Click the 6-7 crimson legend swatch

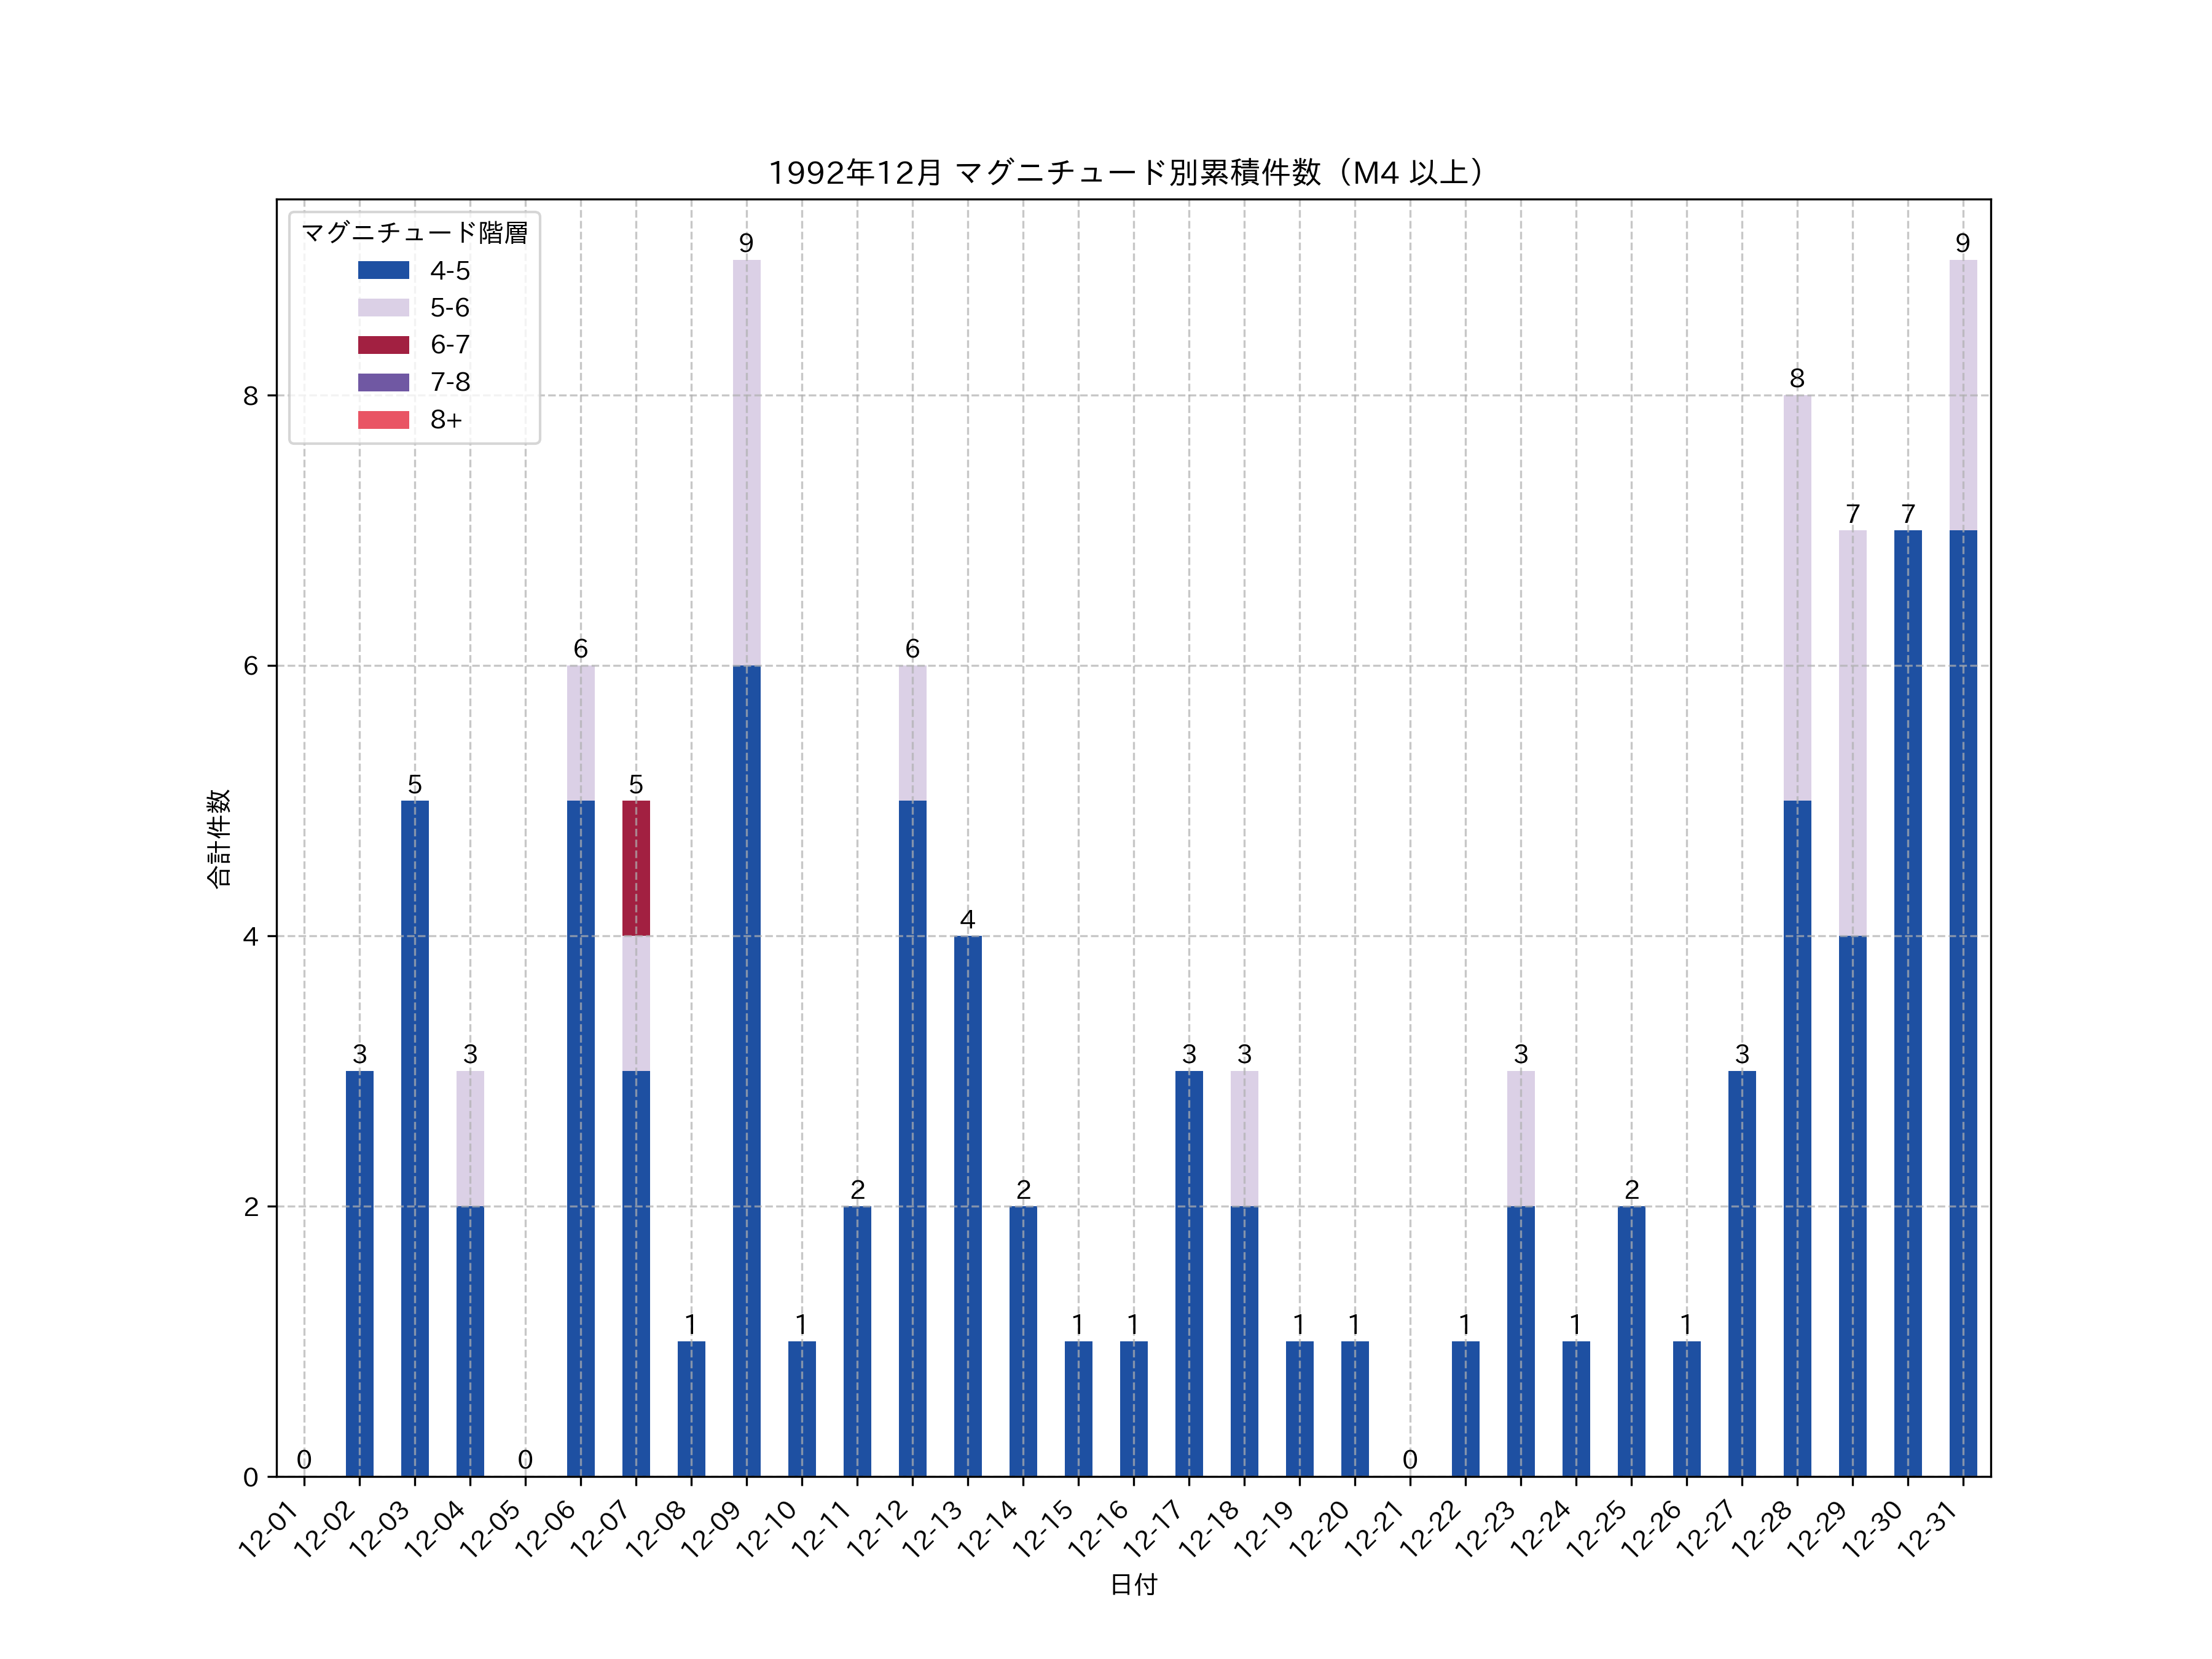pyautogui.click(x=383, y=345)
